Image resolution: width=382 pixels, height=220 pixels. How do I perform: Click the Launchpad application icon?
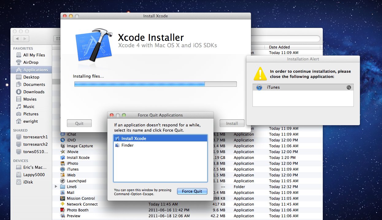pyautogui.click(x=63, y=181)
